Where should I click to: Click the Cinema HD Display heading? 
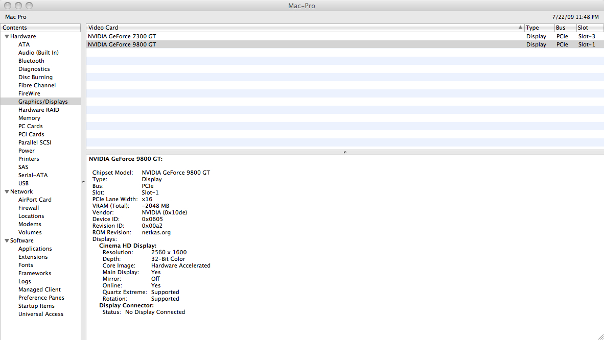[128, 246]
